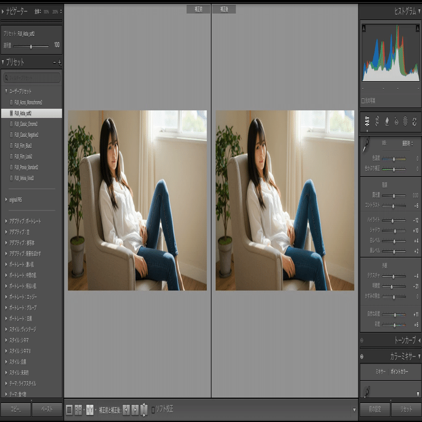Select the Healing eraser tool
This screenshot has height=422, width=422.
(387, 121)
